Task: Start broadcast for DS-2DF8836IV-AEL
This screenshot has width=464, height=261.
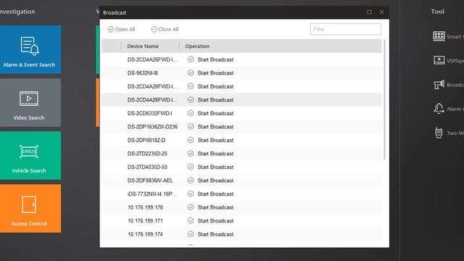Action: pyautogui.click(x=210, y=181)
